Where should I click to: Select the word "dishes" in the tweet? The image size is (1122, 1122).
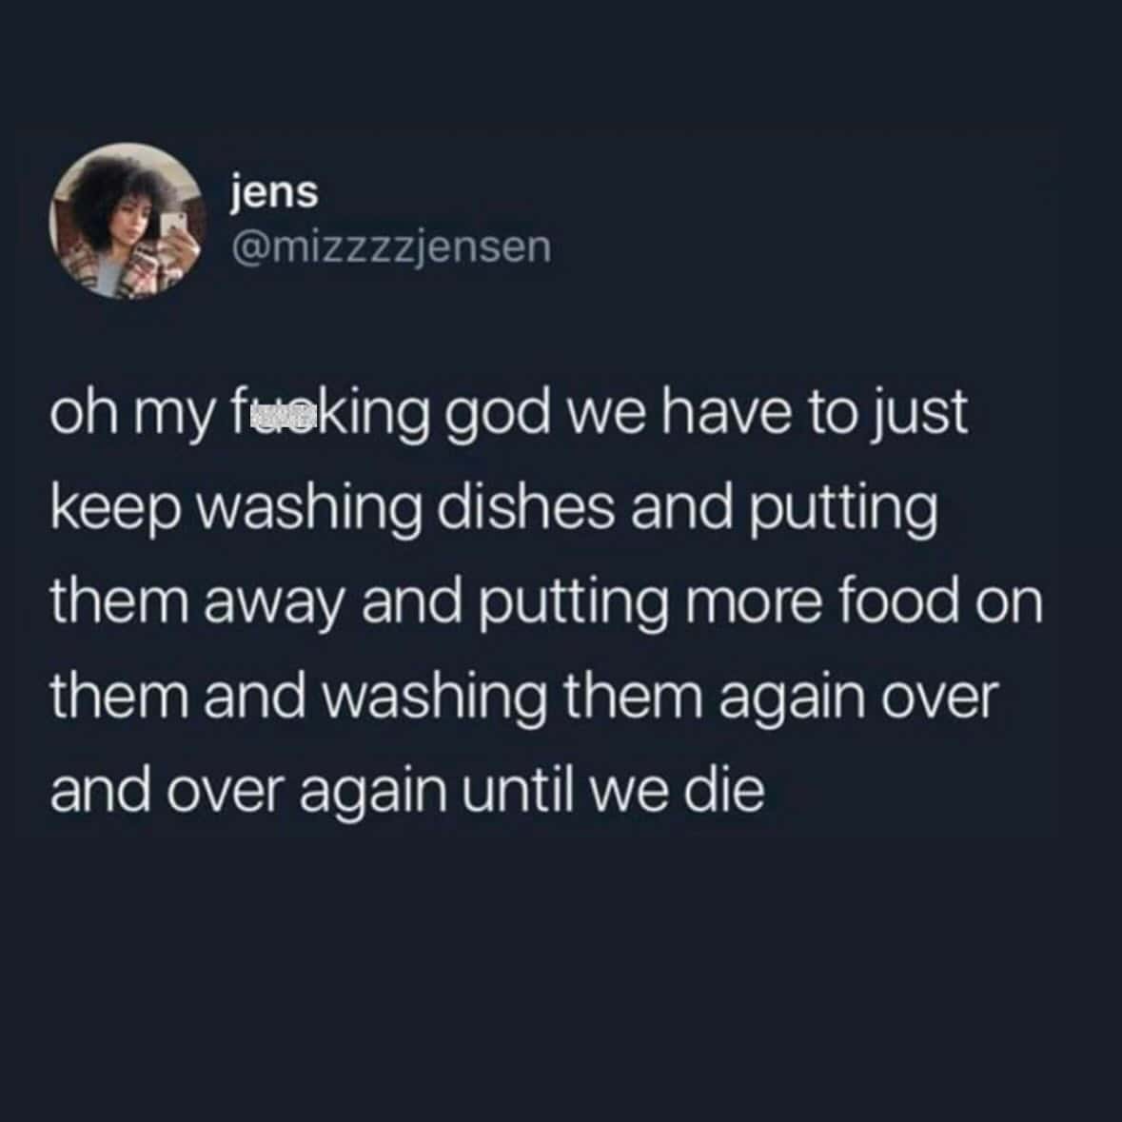pos(526,508)
